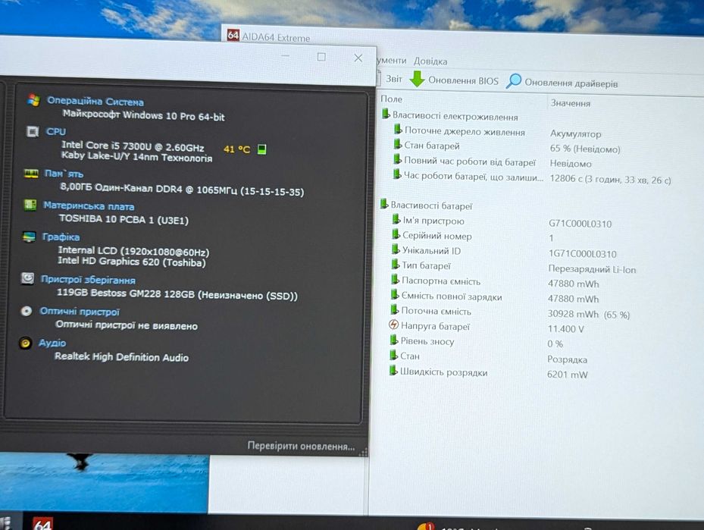The height and width of the screenshot is (530, 704).
Task: Click the Час роботи батареї, що залиши... row icon
Action: 396,174
